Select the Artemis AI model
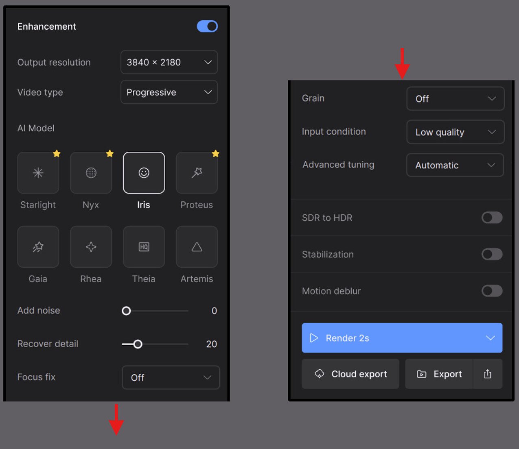Viewport: 519px width, 449px height. click(197, 247)
